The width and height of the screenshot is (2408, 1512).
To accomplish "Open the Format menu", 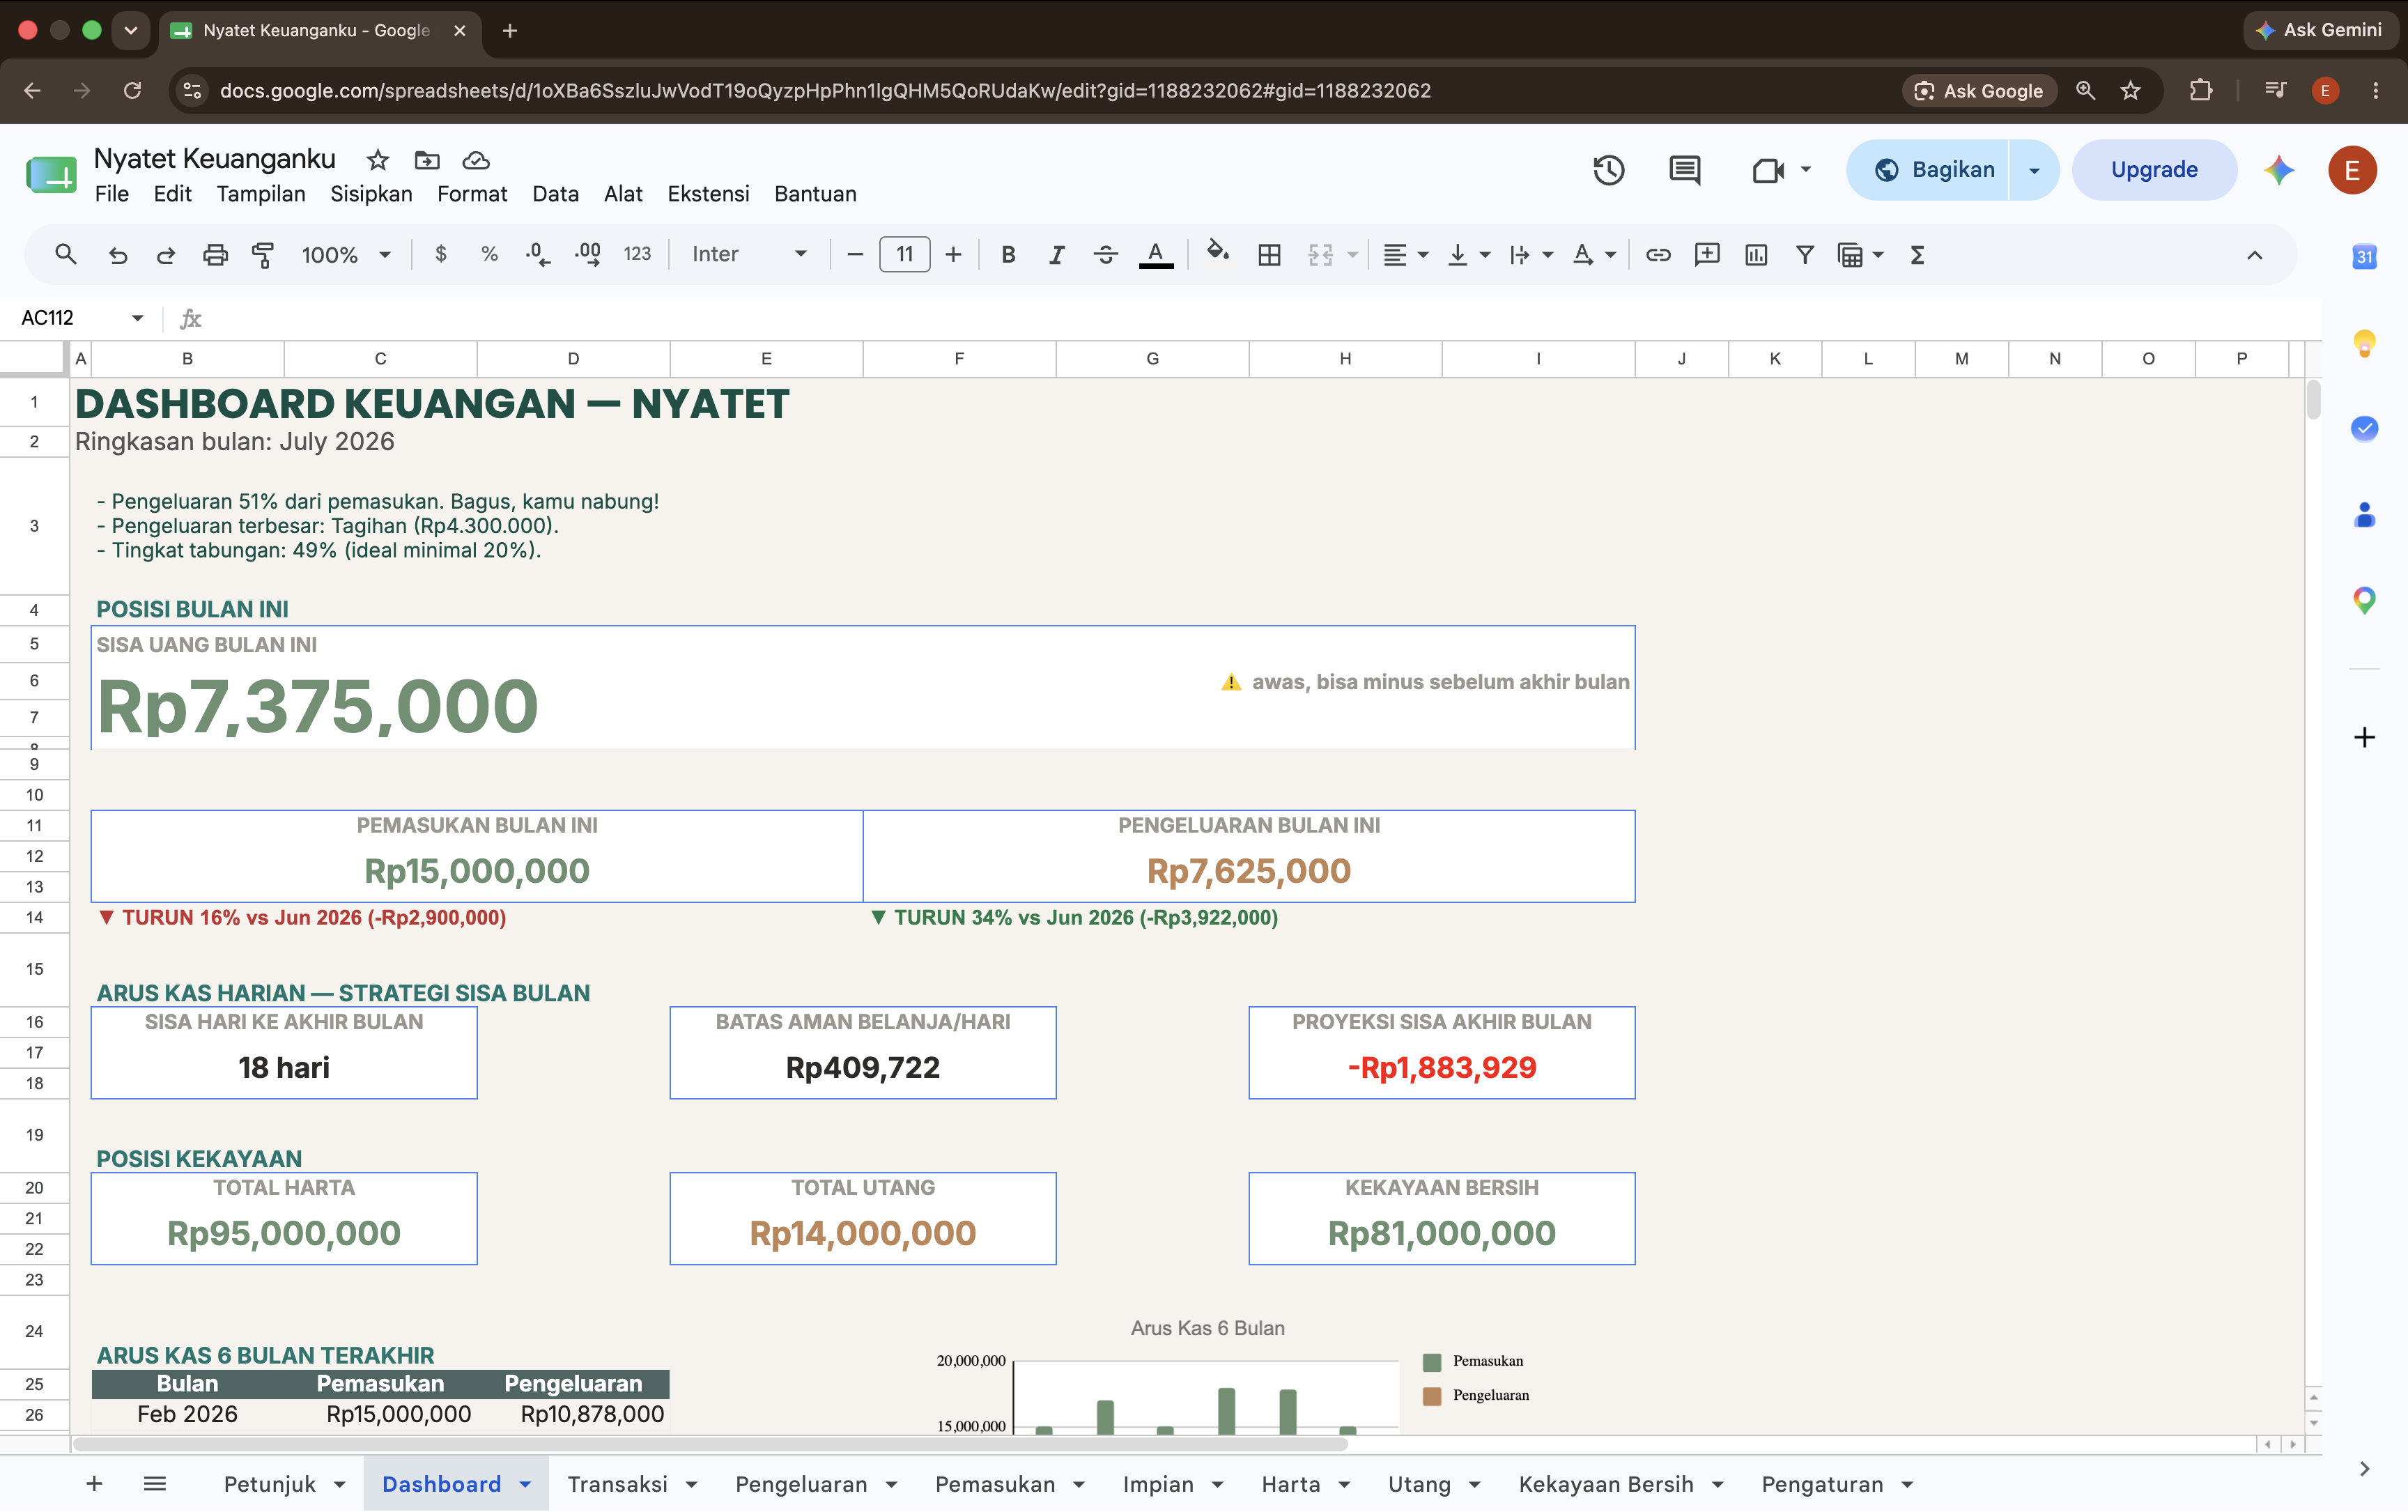I will [472, 194].
